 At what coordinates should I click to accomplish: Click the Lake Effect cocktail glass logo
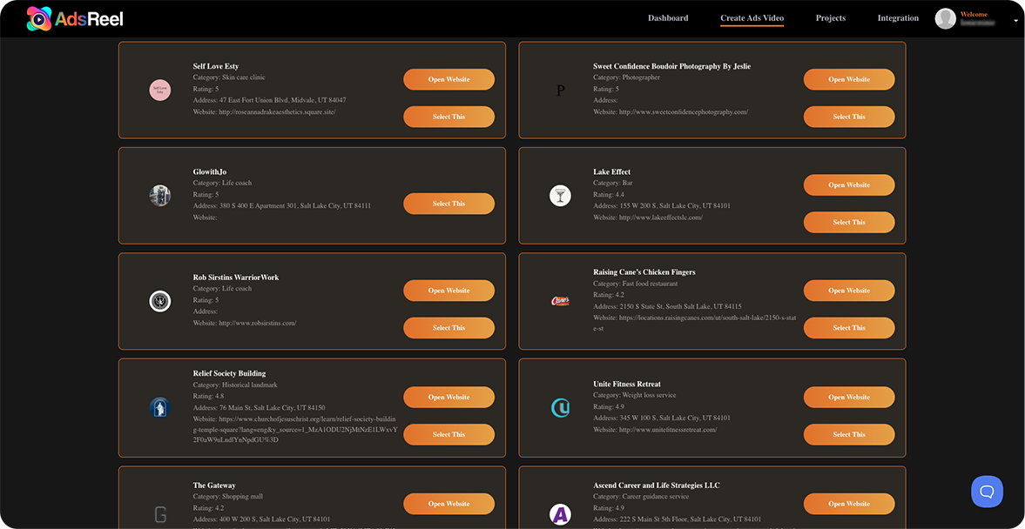[560, 196]
